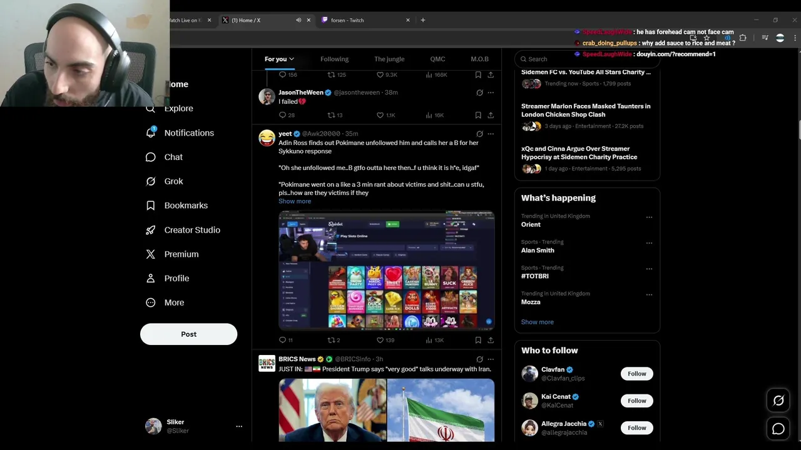Open options for Alan Smith trend

pyautogui.click(x=649, y=243)
